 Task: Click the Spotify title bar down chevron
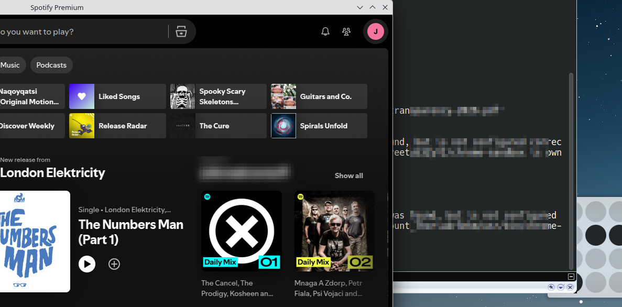click(360, 7)
